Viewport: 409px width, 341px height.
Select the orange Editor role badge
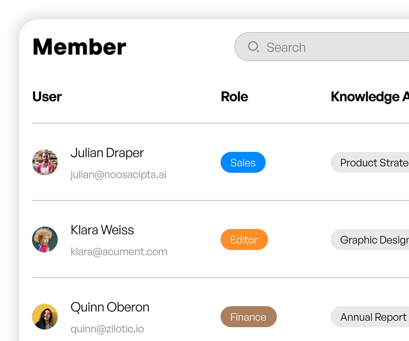tap(244, 239)
